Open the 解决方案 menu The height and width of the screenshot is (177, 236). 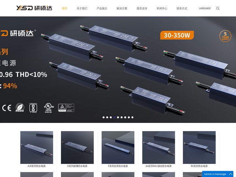pos(122,9)
